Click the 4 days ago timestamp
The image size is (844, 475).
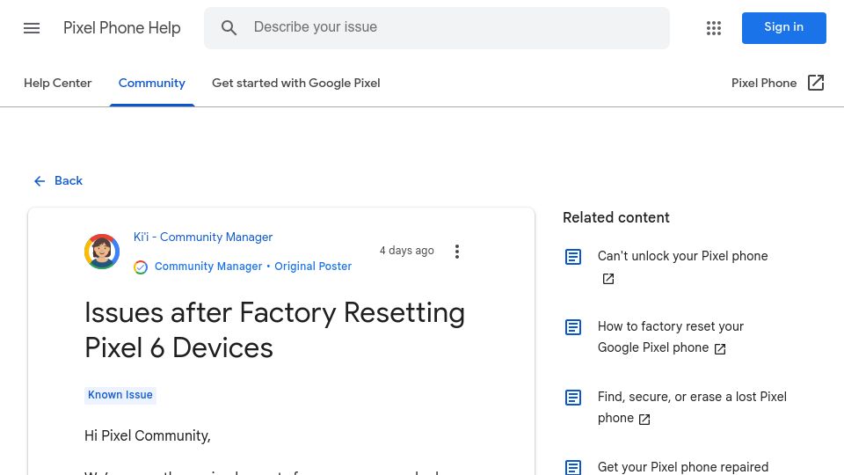pos(406,251)
